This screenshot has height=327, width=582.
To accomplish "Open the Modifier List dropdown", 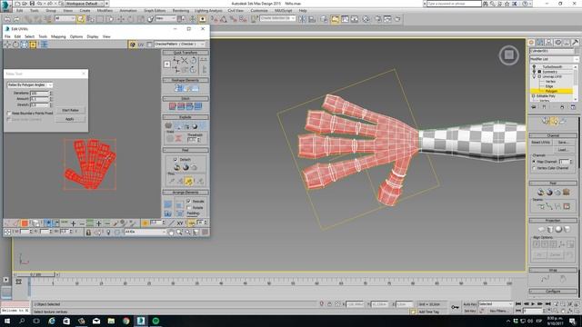I will 554,59.
